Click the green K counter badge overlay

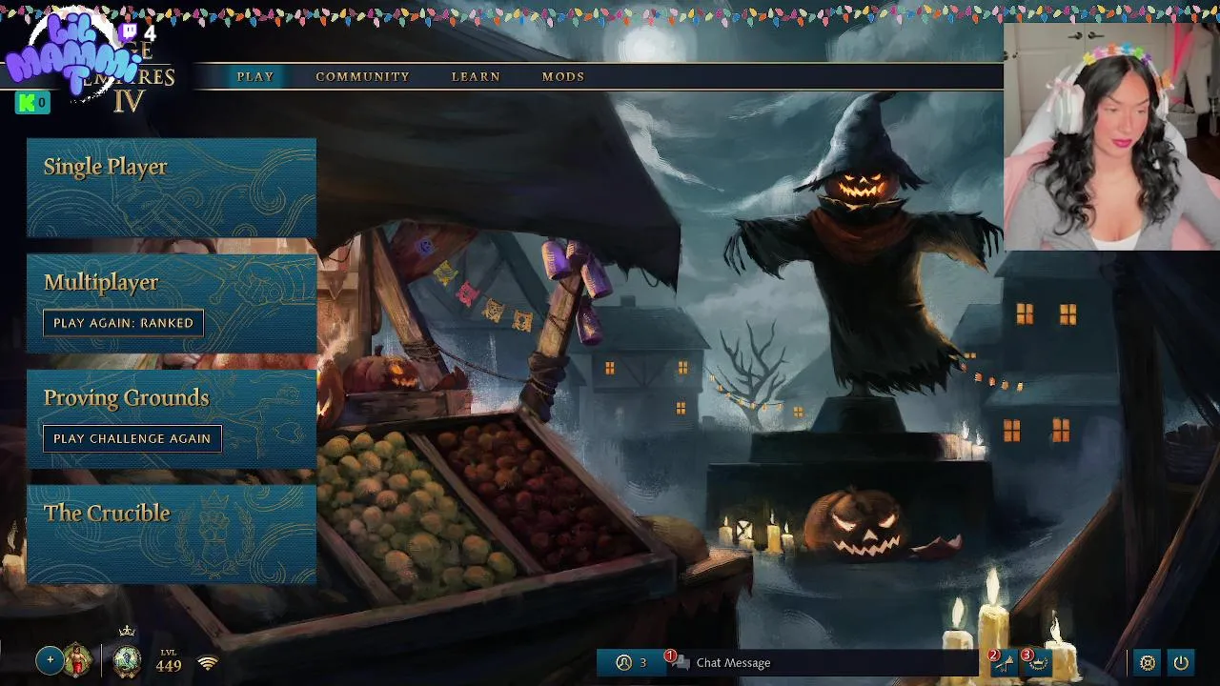pyautogui.click(x=31, y=103)
